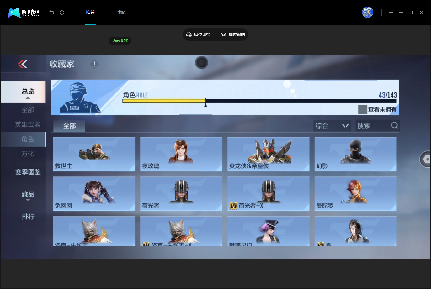Click the role collection progress bar

tap(259, 101)
